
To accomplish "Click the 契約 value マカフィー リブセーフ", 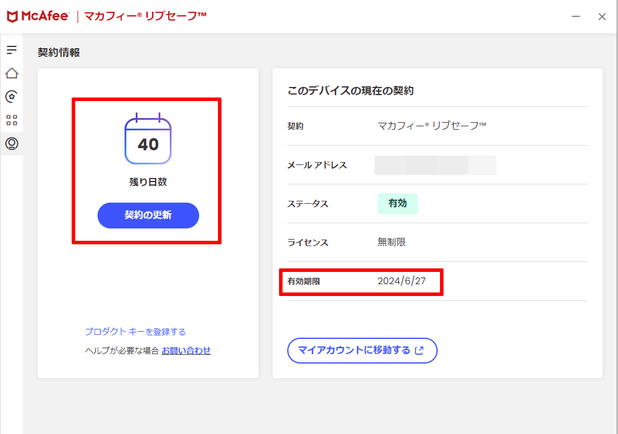I will coord(432,126).
